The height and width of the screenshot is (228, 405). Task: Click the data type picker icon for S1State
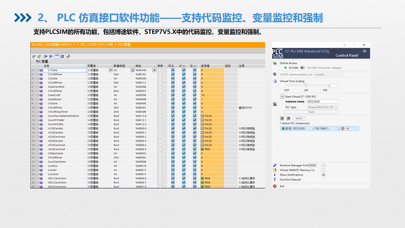pos(133,70)
